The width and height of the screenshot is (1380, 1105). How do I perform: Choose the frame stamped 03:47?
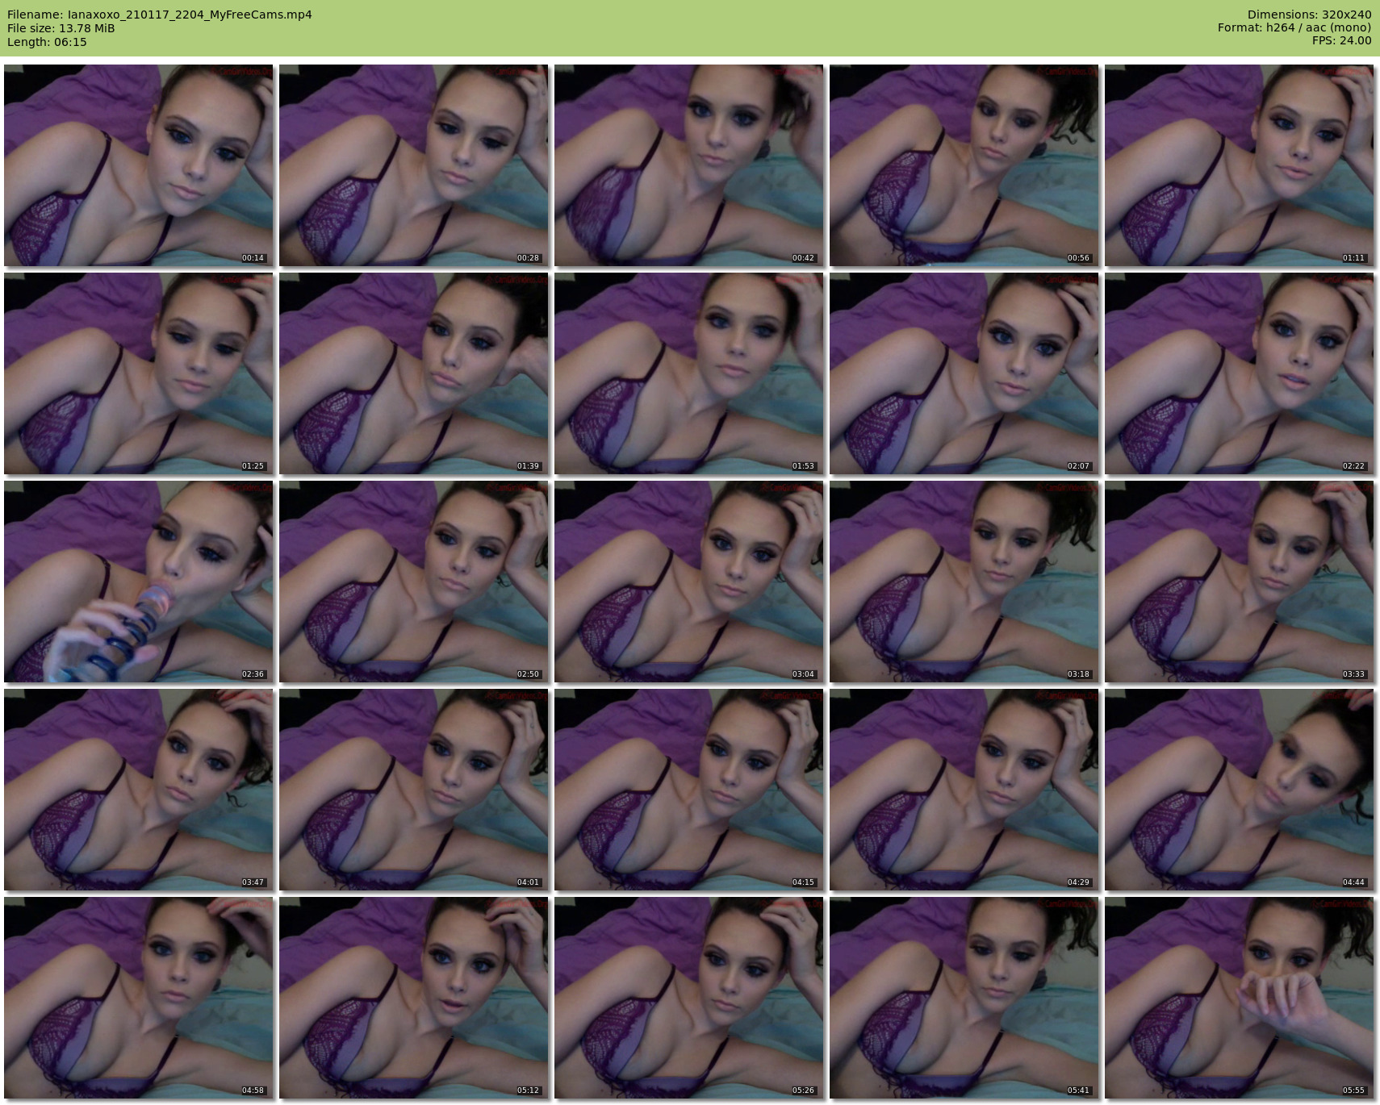click(138, 790)
